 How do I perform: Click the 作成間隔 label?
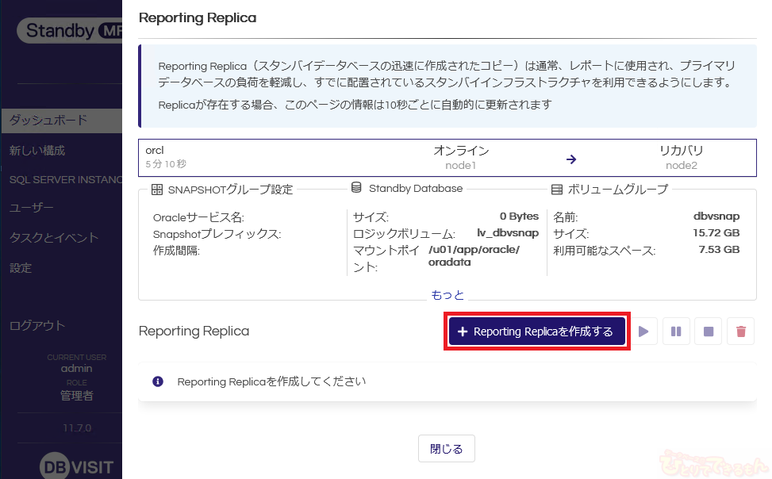[176, 251]
